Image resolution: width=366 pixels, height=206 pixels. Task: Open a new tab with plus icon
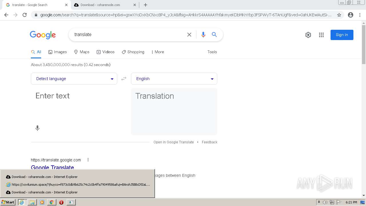click(x=146, y=5)
